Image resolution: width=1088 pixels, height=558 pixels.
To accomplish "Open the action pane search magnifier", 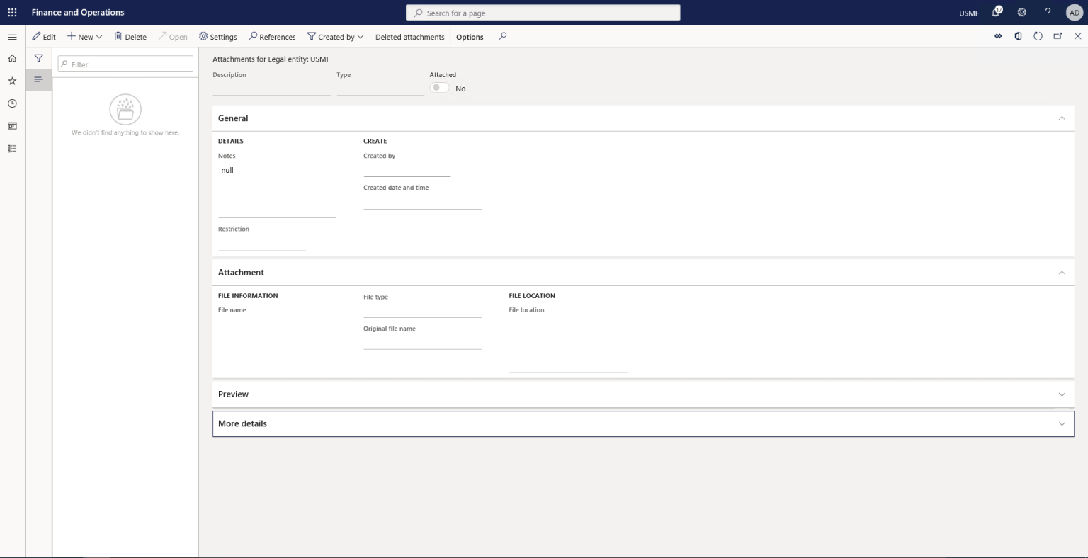I will (x=502, y=36).
